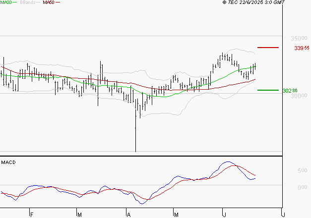The width and height of the screenshot is (311, 218).
Task: Click the 350 price axis label
Action: 299,38
